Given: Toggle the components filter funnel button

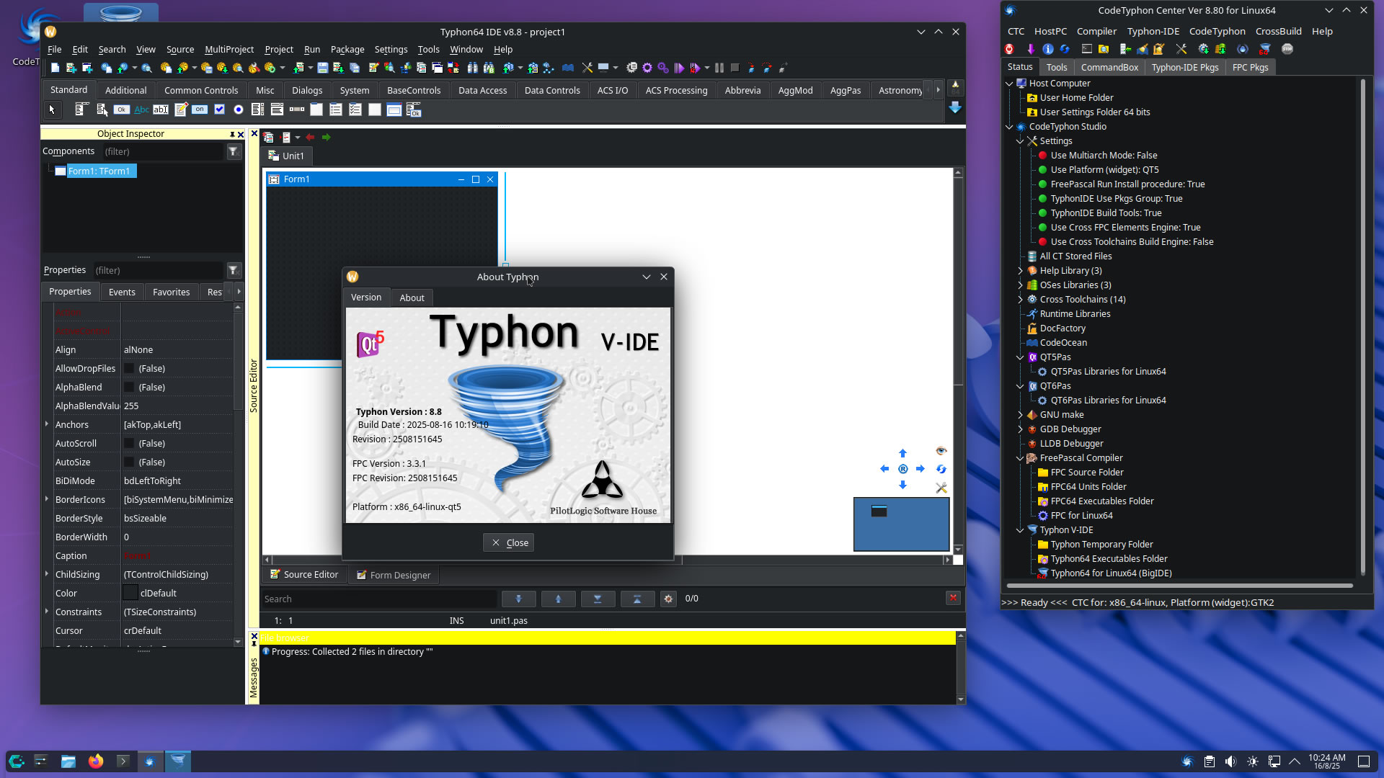Looking at the screenshot, I should [x=234, y=151].
